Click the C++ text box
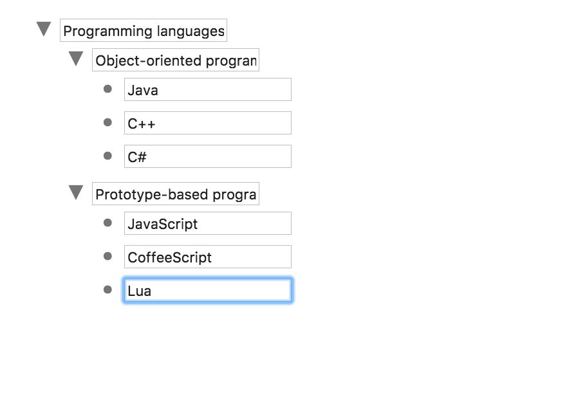This screenshot has width=569, height=404. (207, 123)
